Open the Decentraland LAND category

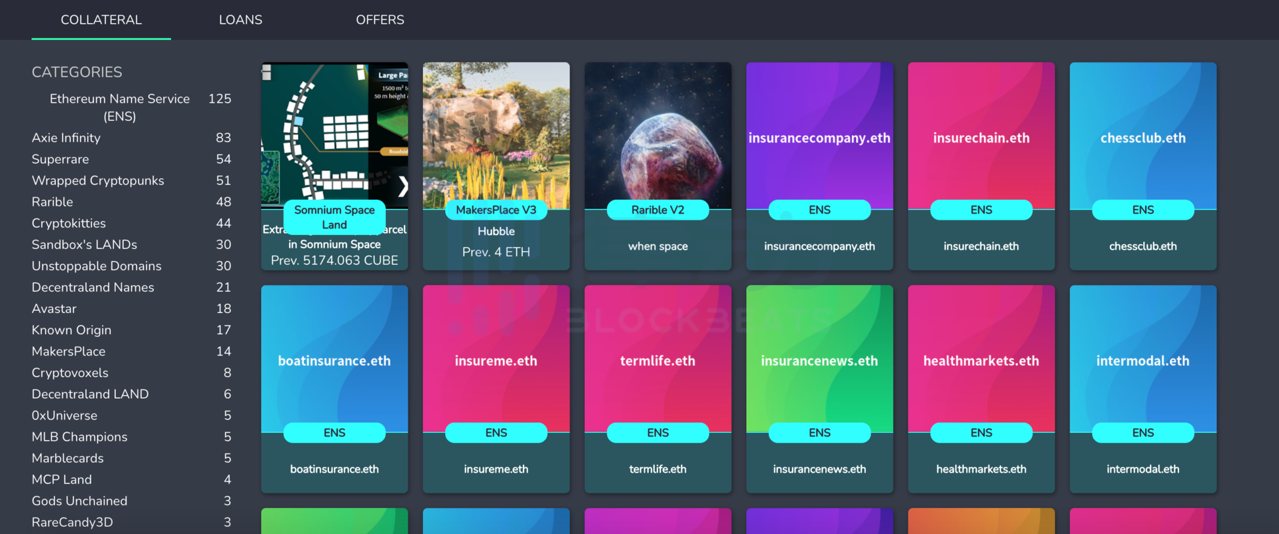pos(131,394)
